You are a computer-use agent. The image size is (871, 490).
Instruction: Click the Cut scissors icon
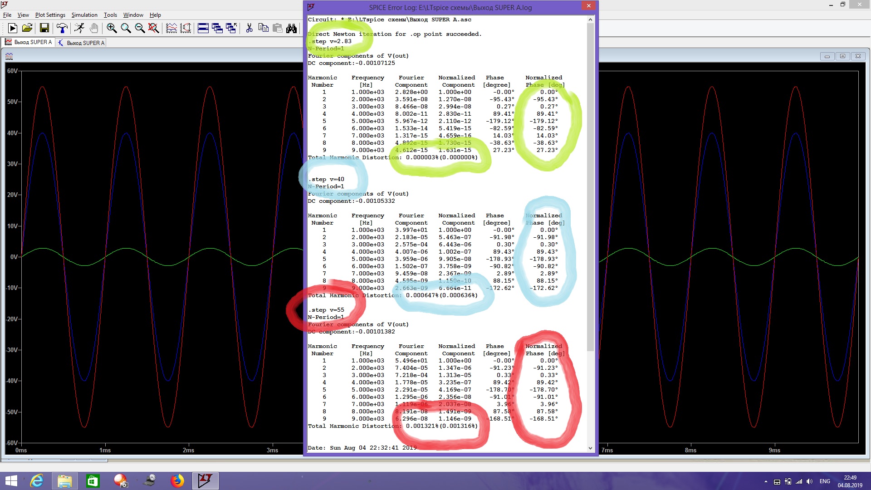click(x=249, y=28)
